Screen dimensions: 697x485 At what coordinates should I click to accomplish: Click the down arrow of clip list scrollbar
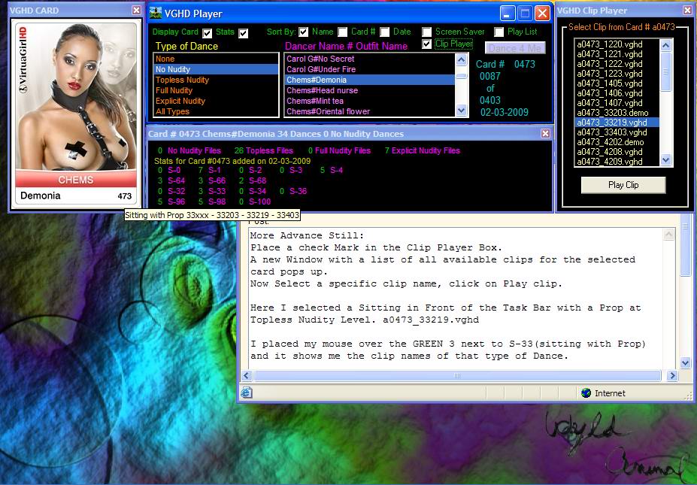pyautogui.click(x=666, y=160)
